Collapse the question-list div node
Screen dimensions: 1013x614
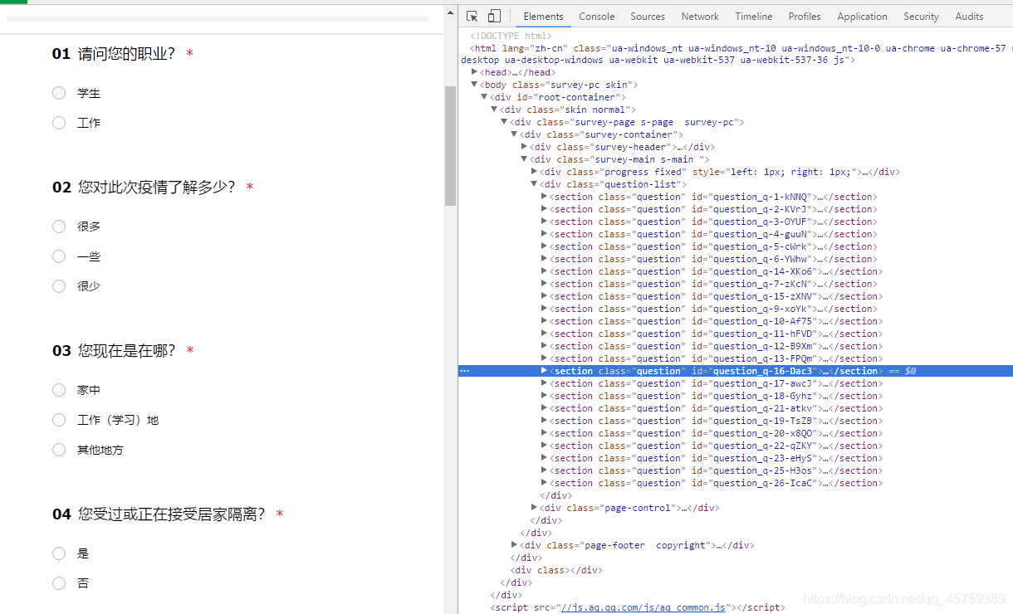pos(534,184)
